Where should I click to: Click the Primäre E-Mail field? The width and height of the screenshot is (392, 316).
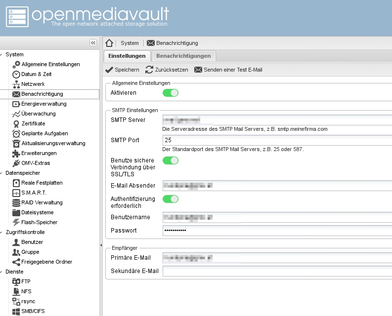click(x=277, y=258)
